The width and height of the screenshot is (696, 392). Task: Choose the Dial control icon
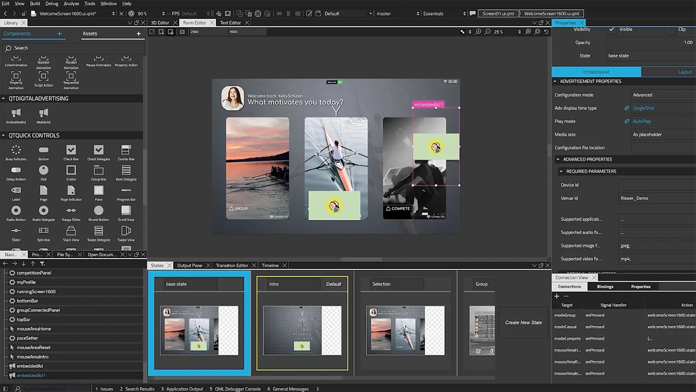click(43, 170)
